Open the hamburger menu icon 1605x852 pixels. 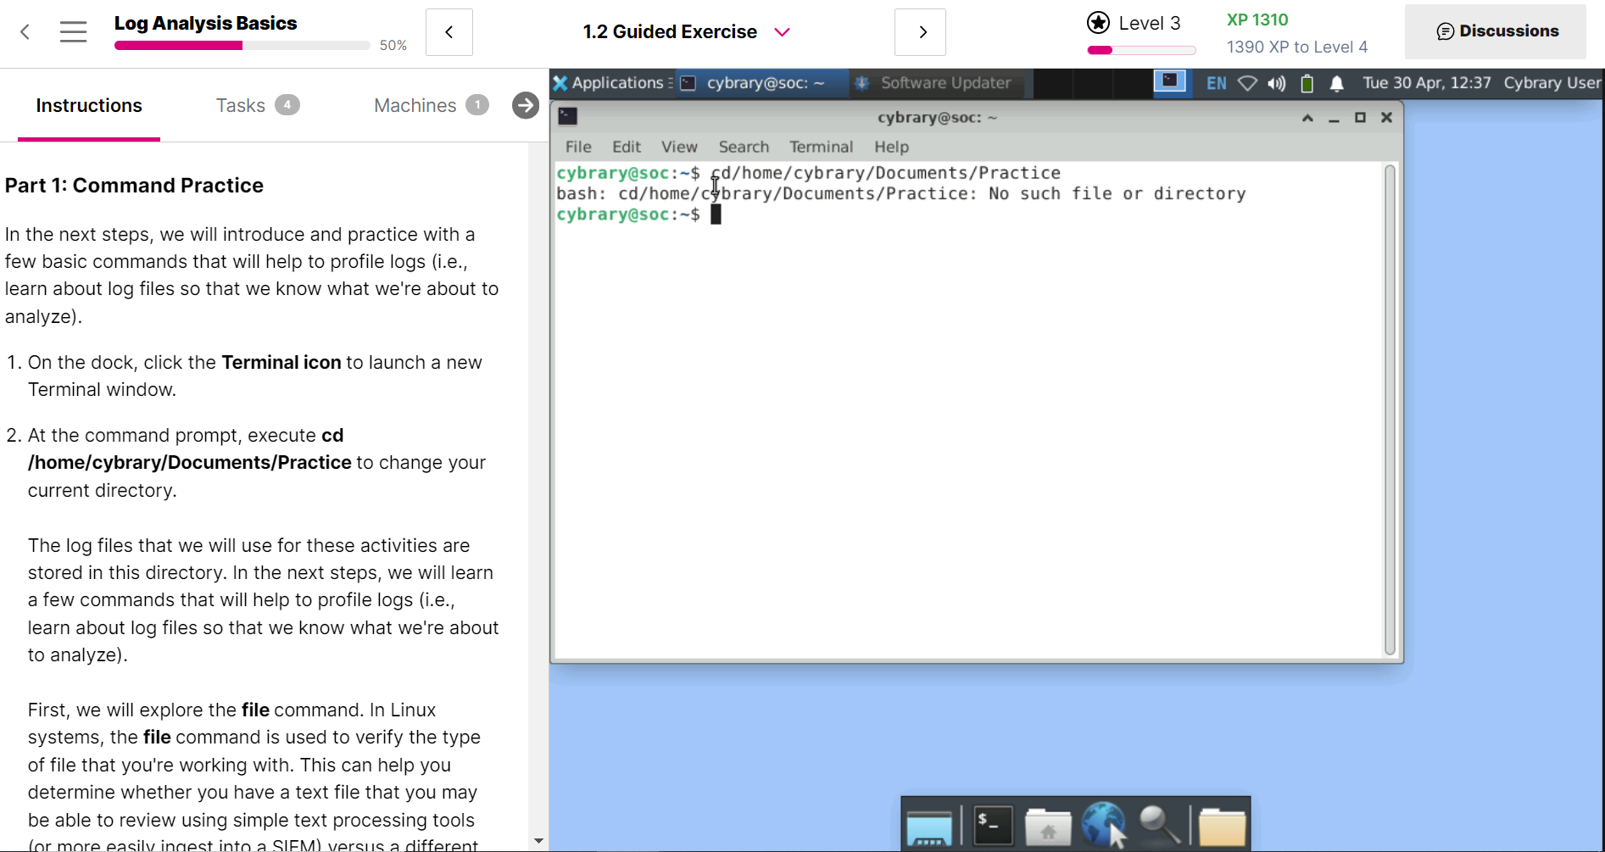tap(74, 32)
